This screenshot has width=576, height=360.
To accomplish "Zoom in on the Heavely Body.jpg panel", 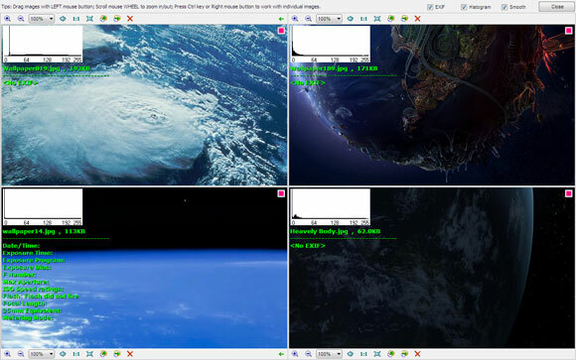I will click(x=295, y=354).
